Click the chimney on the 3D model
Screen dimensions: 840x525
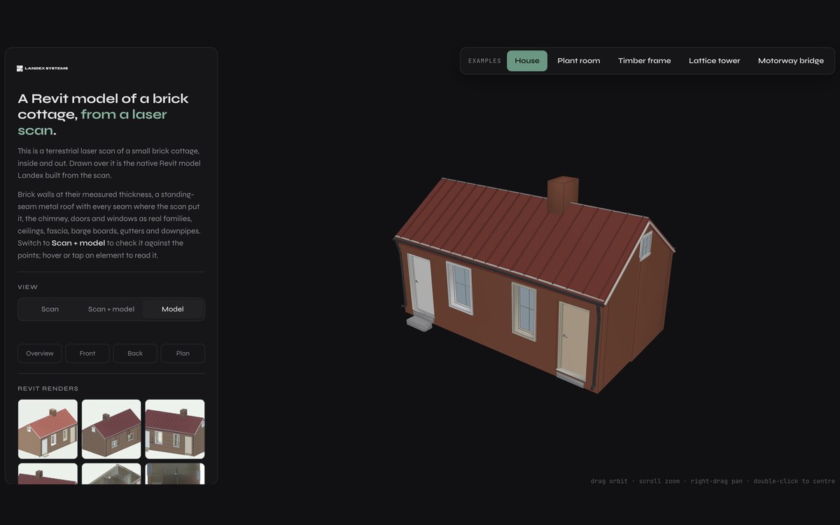coord(562,195)
